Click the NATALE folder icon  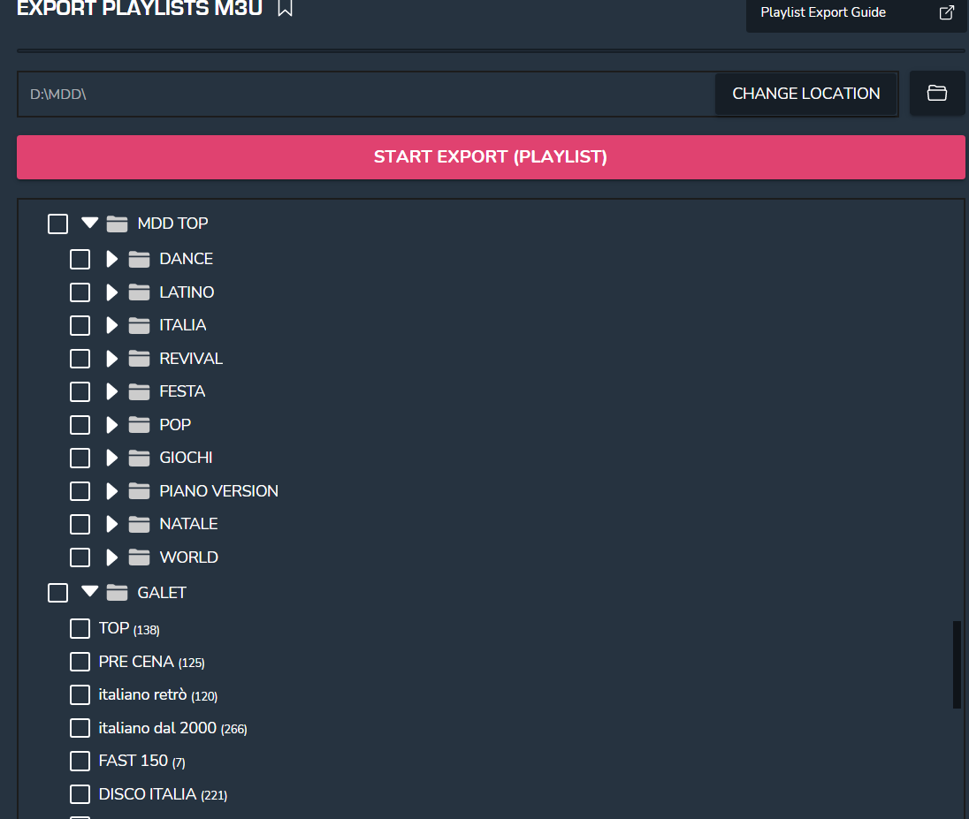pos(140,524)
